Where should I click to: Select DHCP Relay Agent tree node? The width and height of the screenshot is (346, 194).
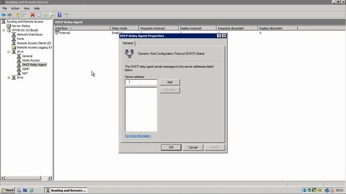coord(34,65)
